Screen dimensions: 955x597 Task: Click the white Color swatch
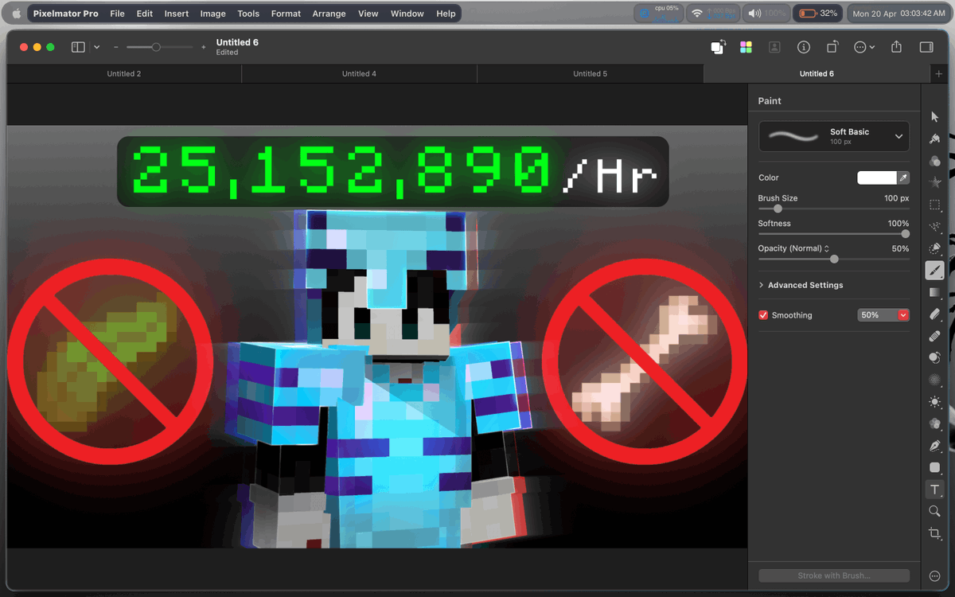click(876, 178)
